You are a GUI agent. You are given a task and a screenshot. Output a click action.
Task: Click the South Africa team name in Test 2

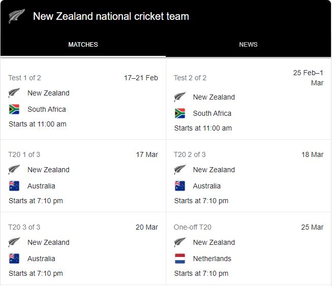click(x=212, y=113)
